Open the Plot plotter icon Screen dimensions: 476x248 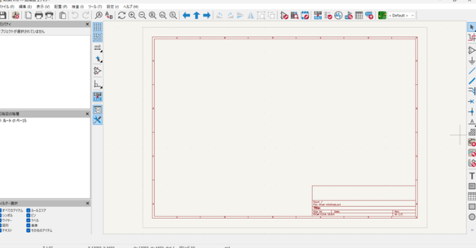click(x=49, y=15)
